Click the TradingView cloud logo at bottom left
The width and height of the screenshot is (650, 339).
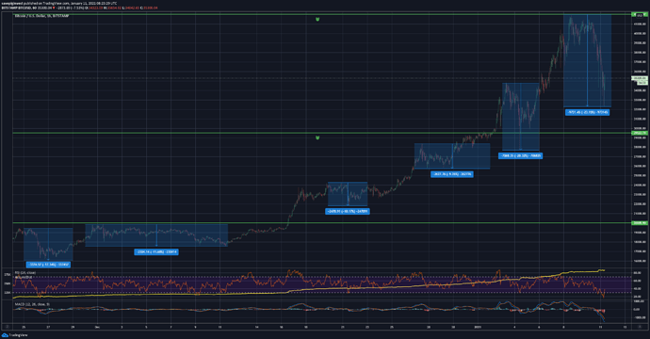pos(5,335)
